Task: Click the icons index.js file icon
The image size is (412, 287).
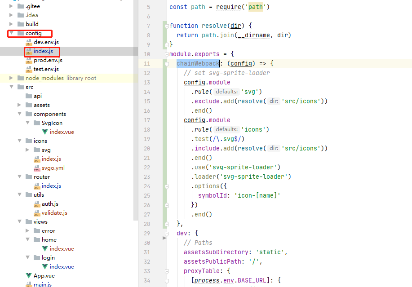Action: tap(37, 159)
